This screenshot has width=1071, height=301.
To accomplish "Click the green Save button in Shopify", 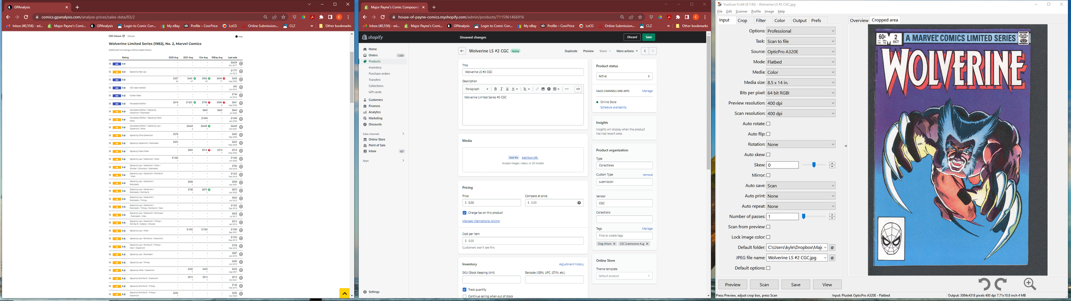I will (648, 37).
